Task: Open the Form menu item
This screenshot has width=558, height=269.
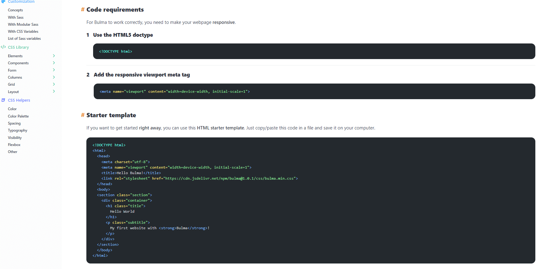Action: (x=12, y=70)
